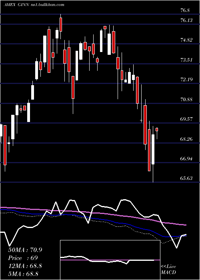Click the 12MA : 68.8 readout
The width and height of the screenshot is (200, 280).
pyautogui.click(x=25, y=266)
